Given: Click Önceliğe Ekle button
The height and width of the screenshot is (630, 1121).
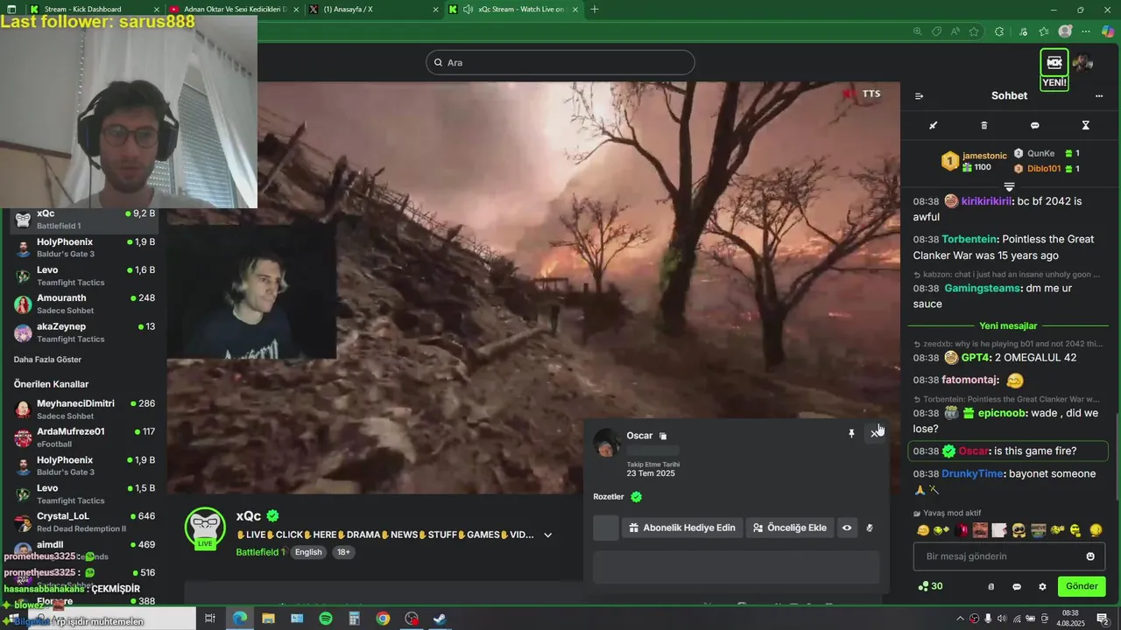Looking at the screenshot, I should coord(790,528).
